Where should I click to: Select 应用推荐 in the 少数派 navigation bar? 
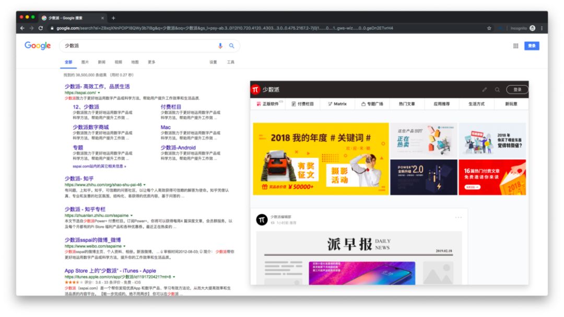(x=442, y=104)
